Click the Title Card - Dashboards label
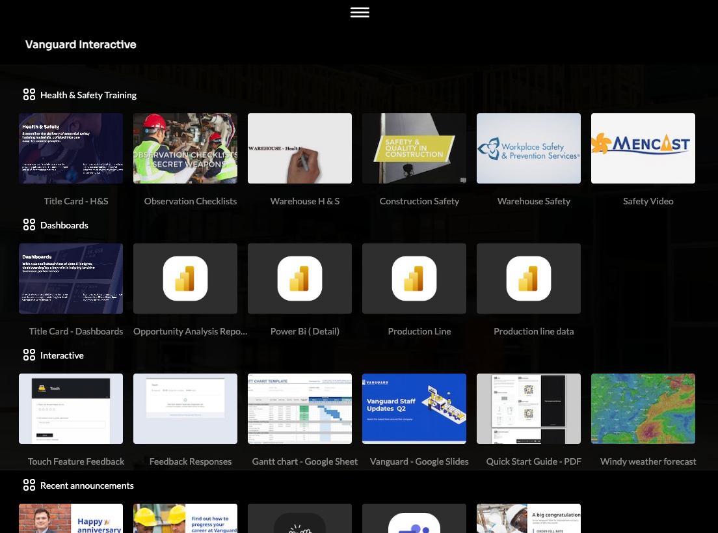This screenshot has height=533, width=718. tap(76, 331)
